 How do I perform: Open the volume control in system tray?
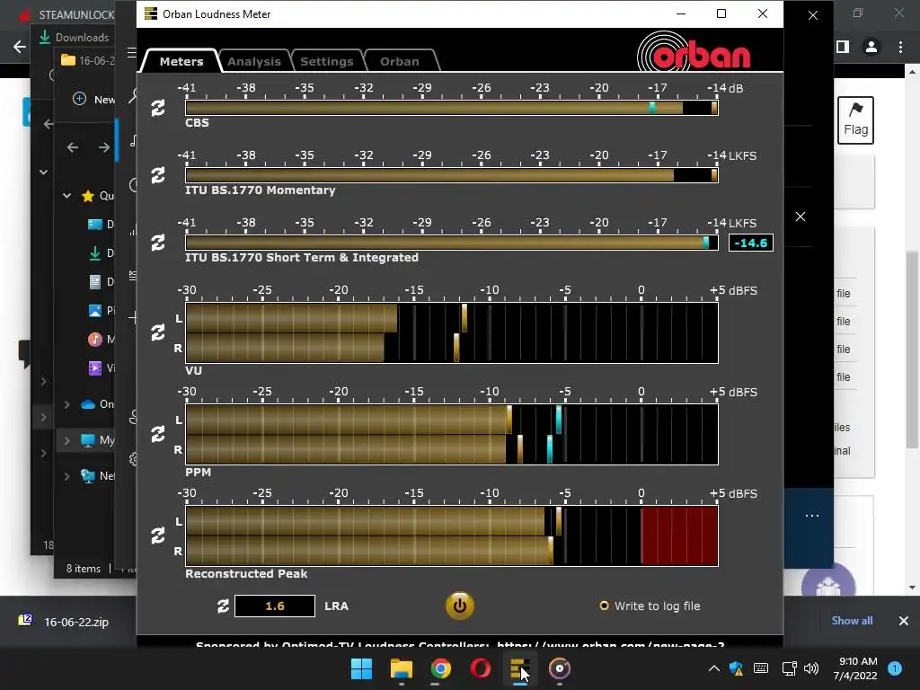click(811, 668)
